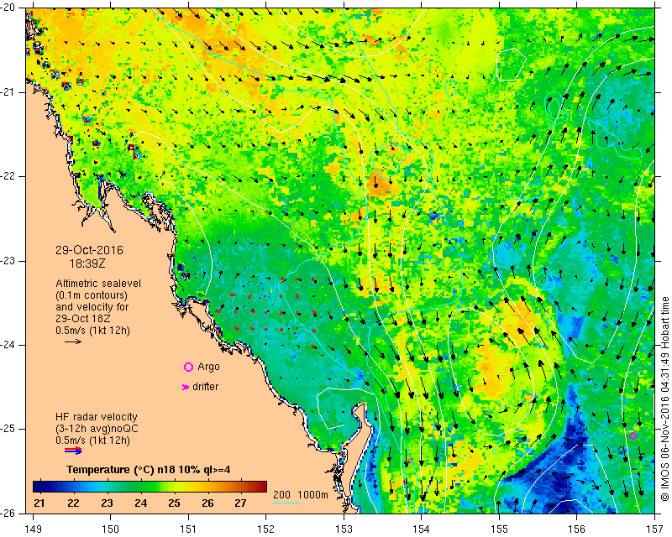Image resolution: width=672 pixels, height=537 pixels.
Task: Click the longitude axis label 152
Action: pos(266,529)
